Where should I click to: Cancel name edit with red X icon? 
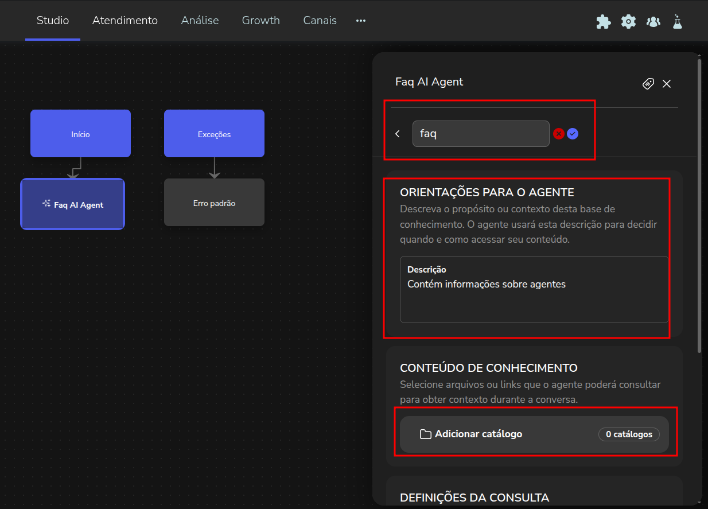[x=558, y=134]
